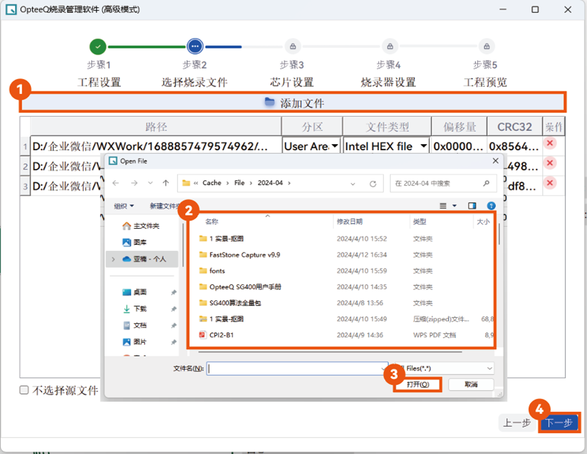The height and width of the screenshot is (454, 587).
Task: Select the CPI2-B1 PDF file
Action: coord(221,335)
